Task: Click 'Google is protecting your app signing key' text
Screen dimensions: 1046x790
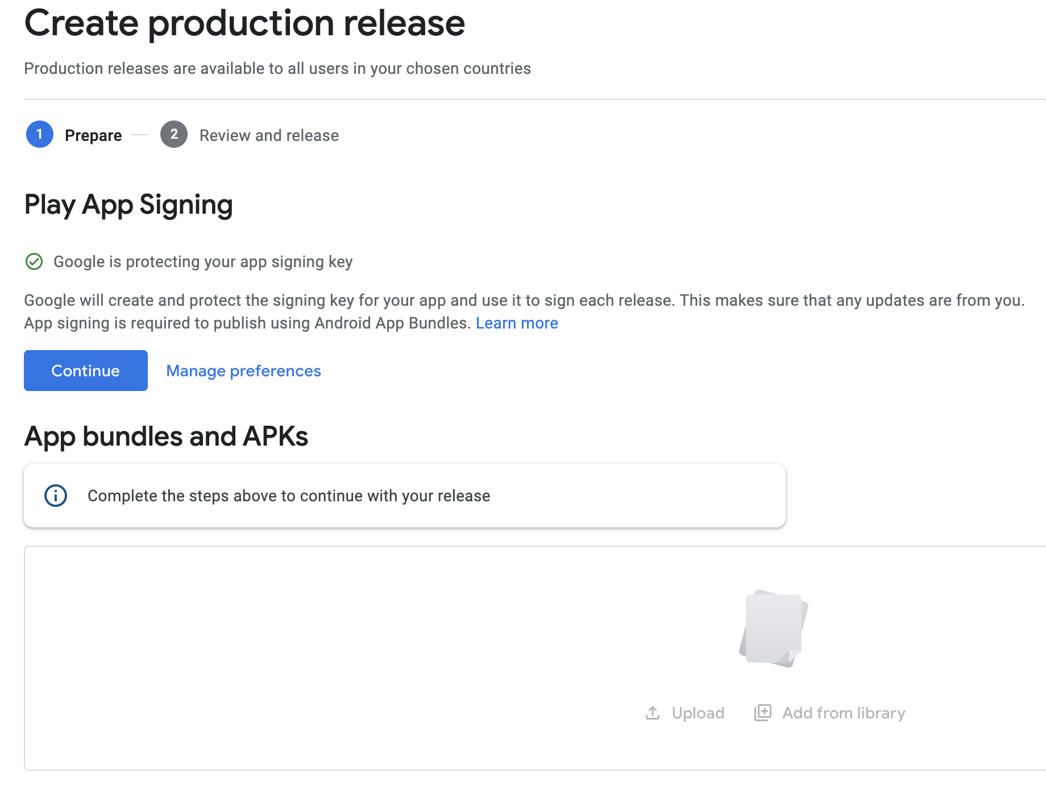Action: coord(203,261)
